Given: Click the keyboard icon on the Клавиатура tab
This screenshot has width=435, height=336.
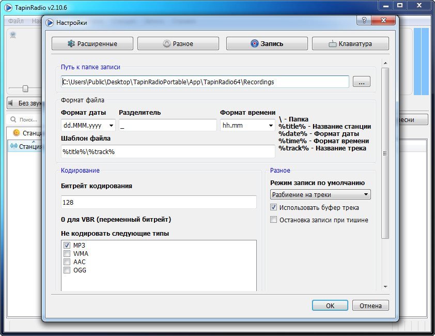Looking at the screenshot, I should coord(333,44).
